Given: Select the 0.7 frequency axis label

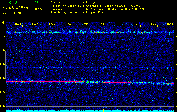Looking at the screenshot, I should 2,92.
